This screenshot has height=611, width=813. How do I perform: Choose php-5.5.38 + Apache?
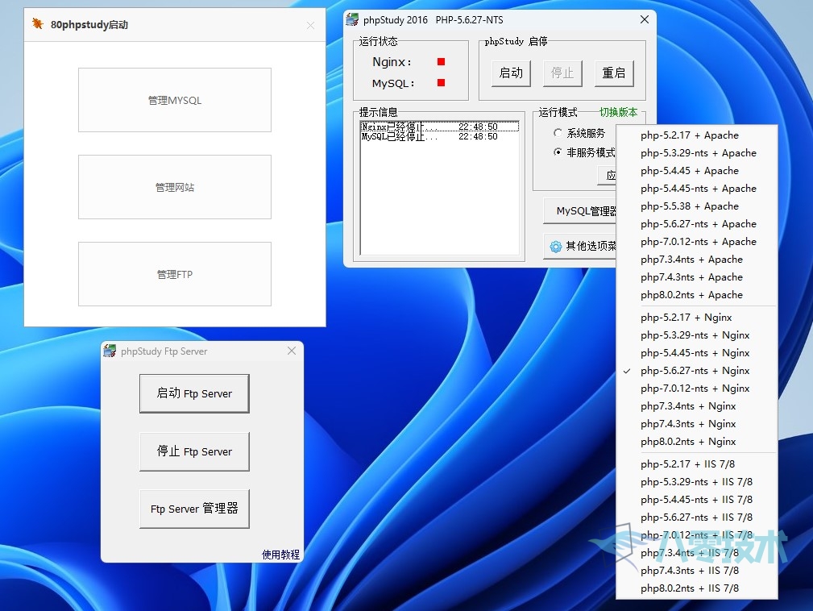[x=697, y=206]
